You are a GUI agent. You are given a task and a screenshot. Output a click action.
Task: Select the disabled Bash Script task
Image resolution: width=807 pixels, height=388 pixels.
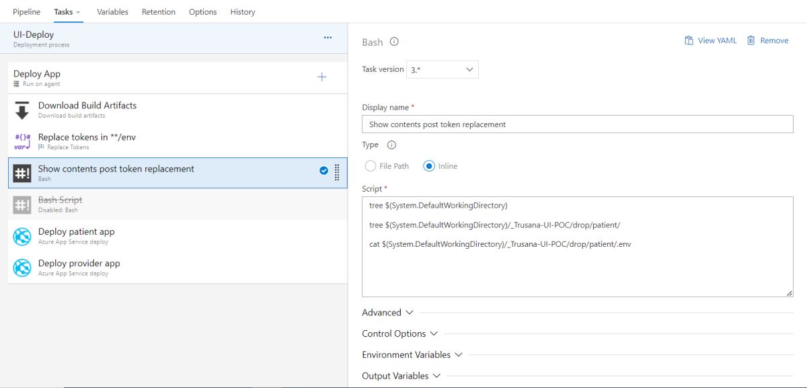(178, 204)
